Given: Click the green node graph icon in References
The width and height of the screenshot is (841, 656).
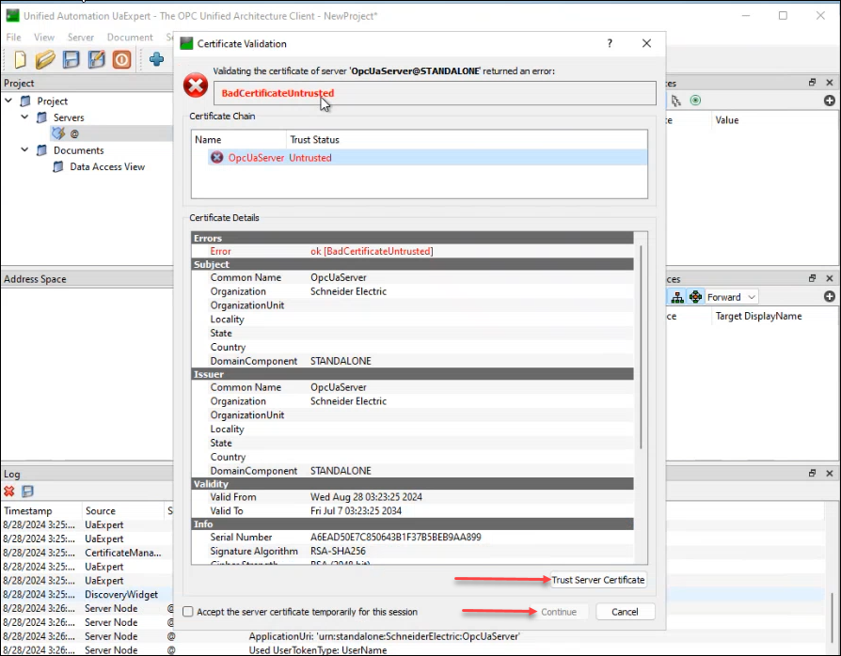Looking at the screenshot, I should (x=695, y=297).
